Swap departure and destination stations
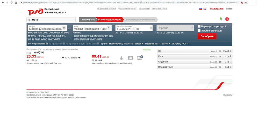Viewport: 259px width, 135px height. [70, 28]
